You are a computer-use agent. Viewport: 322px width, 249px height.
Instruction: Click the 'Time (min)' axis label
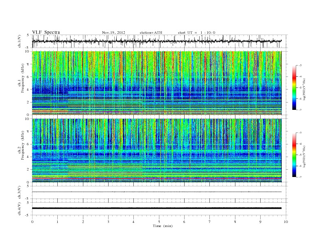[163, 226]
